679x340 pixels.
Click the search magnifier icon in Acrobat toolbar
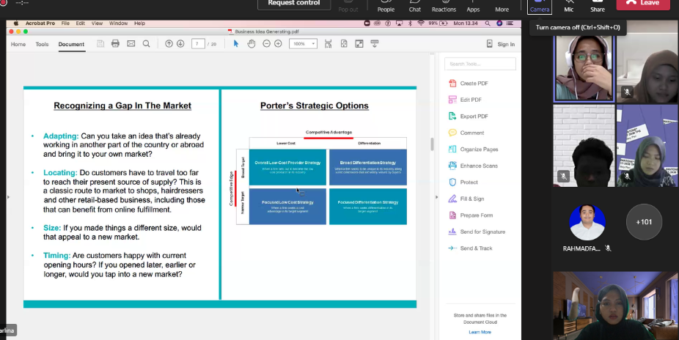click(147, 44)
